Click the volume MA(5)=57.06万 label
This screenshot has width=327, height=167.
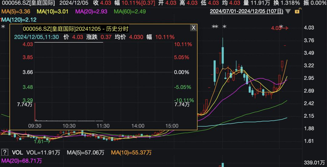[x=85, y=152]
